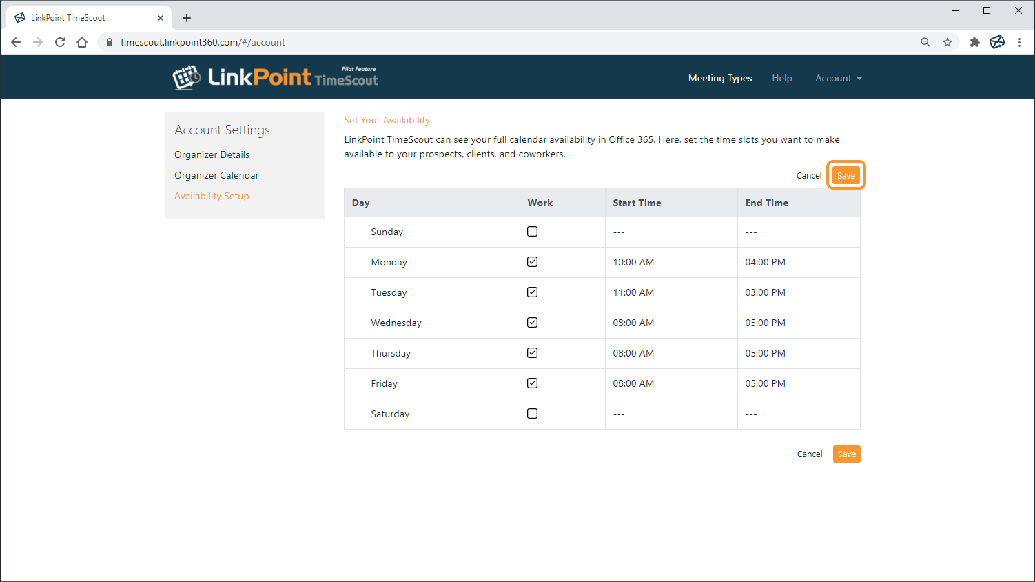Image resolution: width=1035 pixels, height=582 pixels.
Task: Open a new browser tab
Action: (187, 18)
